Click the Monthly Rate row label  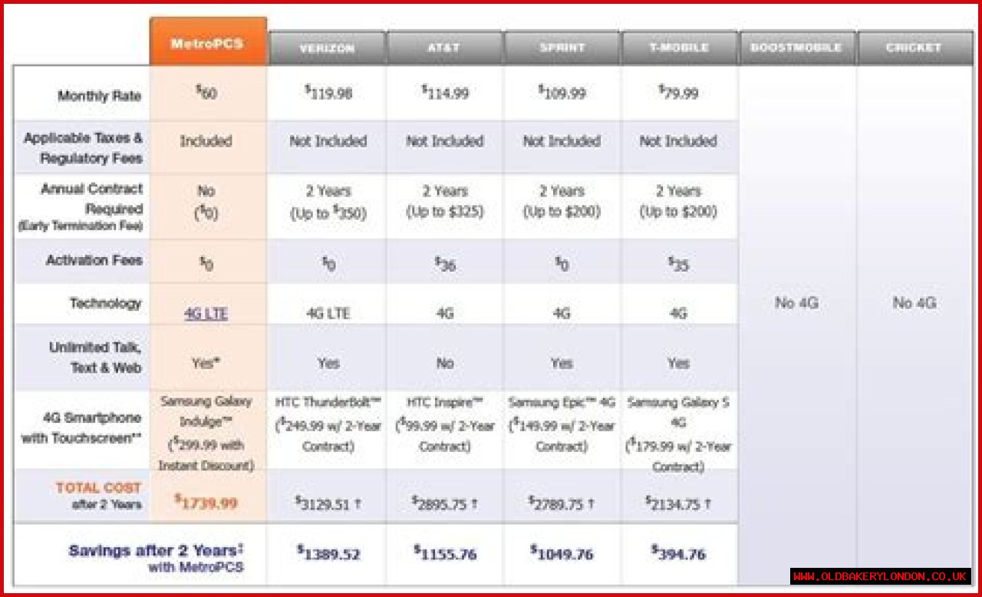click(100, 97)
